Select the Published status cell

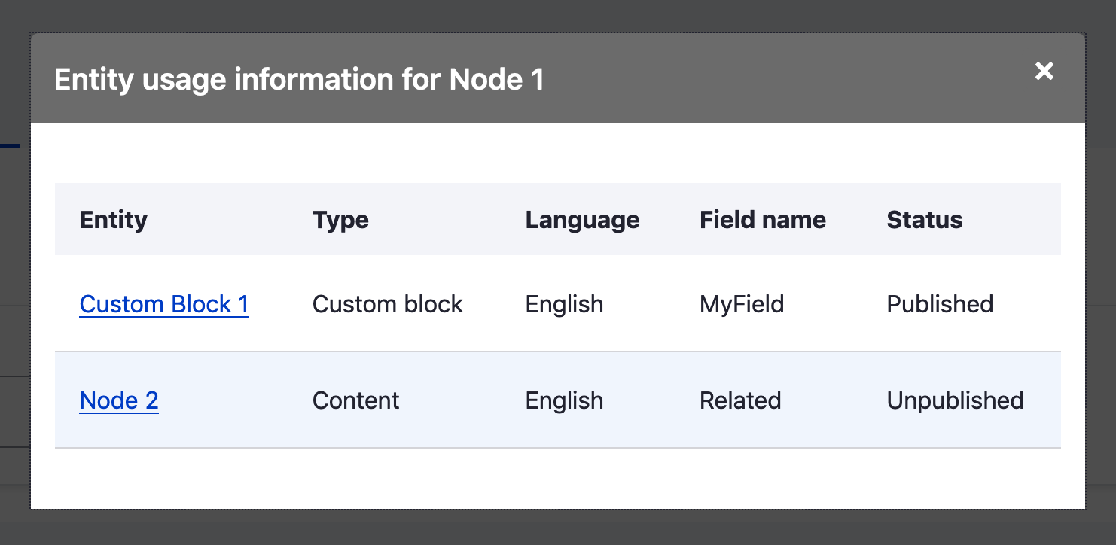point(940,304)
